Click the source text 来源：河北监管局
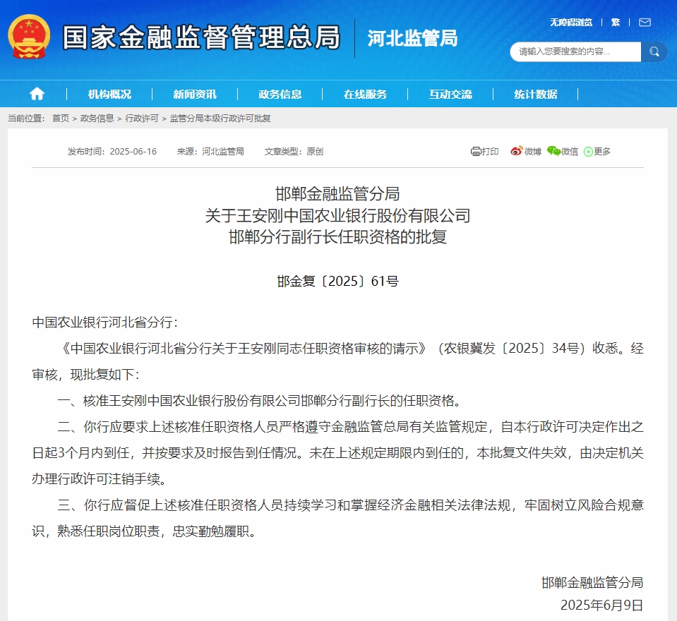The height and width of the screenshot is (621, 677). coord(210,152)
